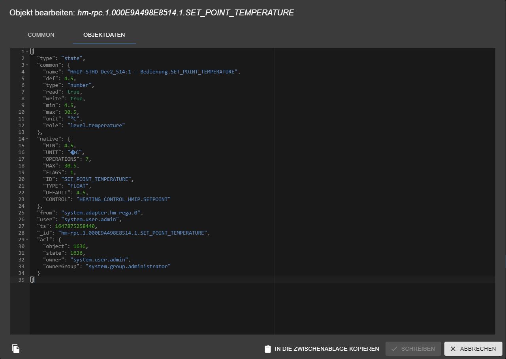506x359 pixels.
Task: Click the "system.user.admin" owner value
Action: coord(99,259)
